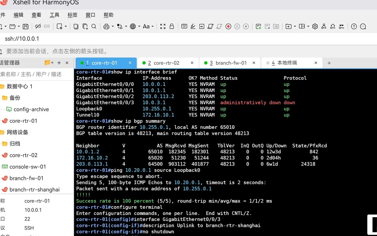The height and width of the screenshot is (236, 377).
Task: Expand the globe Encoding dropdown arrow
Action: coord(139,26)
